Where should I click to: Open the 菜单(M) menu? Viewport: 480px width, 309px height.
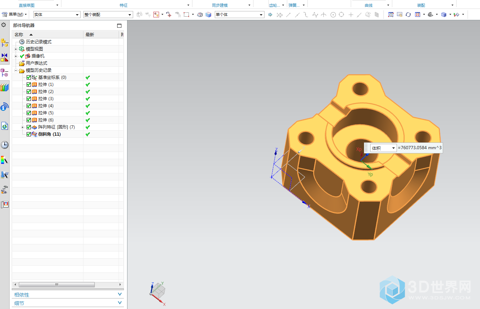click(15, 15)
